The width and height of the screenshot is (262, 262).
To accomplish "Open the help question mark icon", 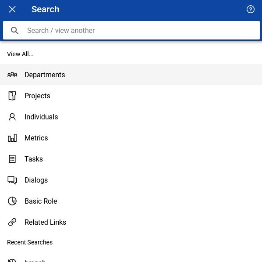I will [250, 9].
